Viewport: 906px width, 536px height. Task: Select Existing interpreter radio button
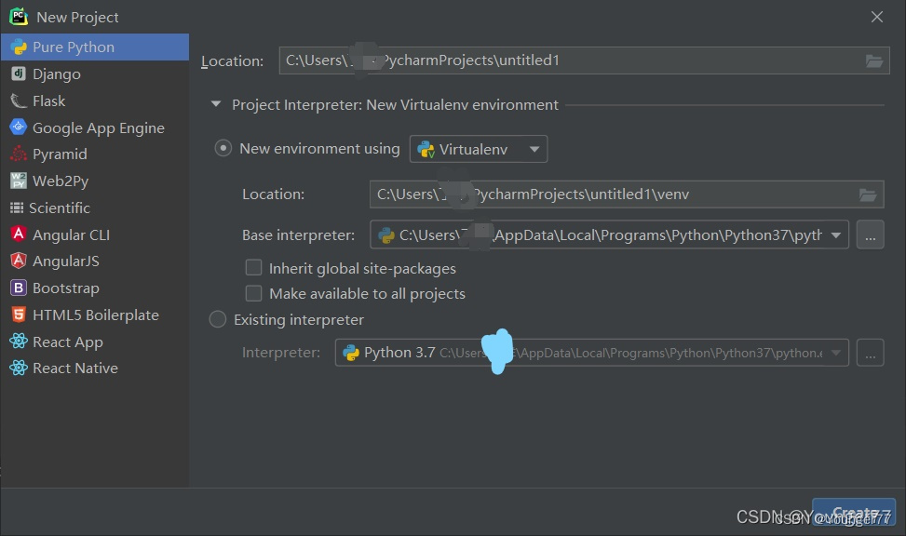click(x=217, y=319)
